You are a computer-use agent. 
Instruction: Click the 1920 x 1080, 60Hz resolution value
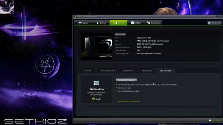[x=144, y=47]
